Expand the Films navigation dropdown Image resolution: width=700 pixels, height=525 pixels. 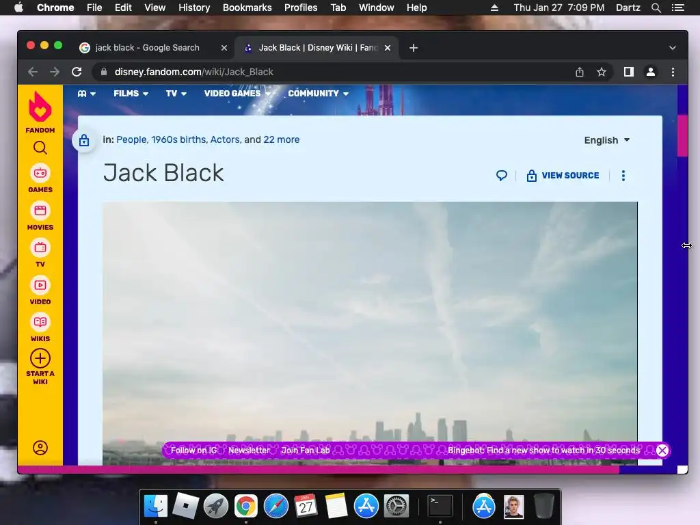[131, 93]
